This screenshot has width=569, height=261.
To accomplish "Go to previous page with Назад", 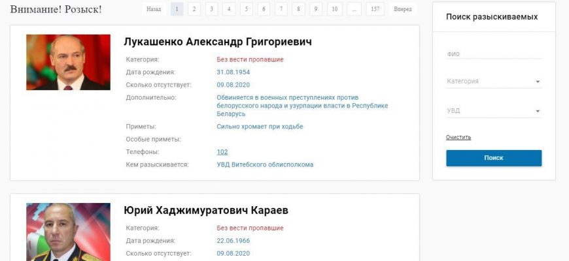I will 154,9.
